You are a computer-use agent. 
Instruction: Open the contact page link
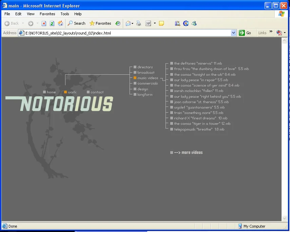pyautogui.click(x=95, y=92)
